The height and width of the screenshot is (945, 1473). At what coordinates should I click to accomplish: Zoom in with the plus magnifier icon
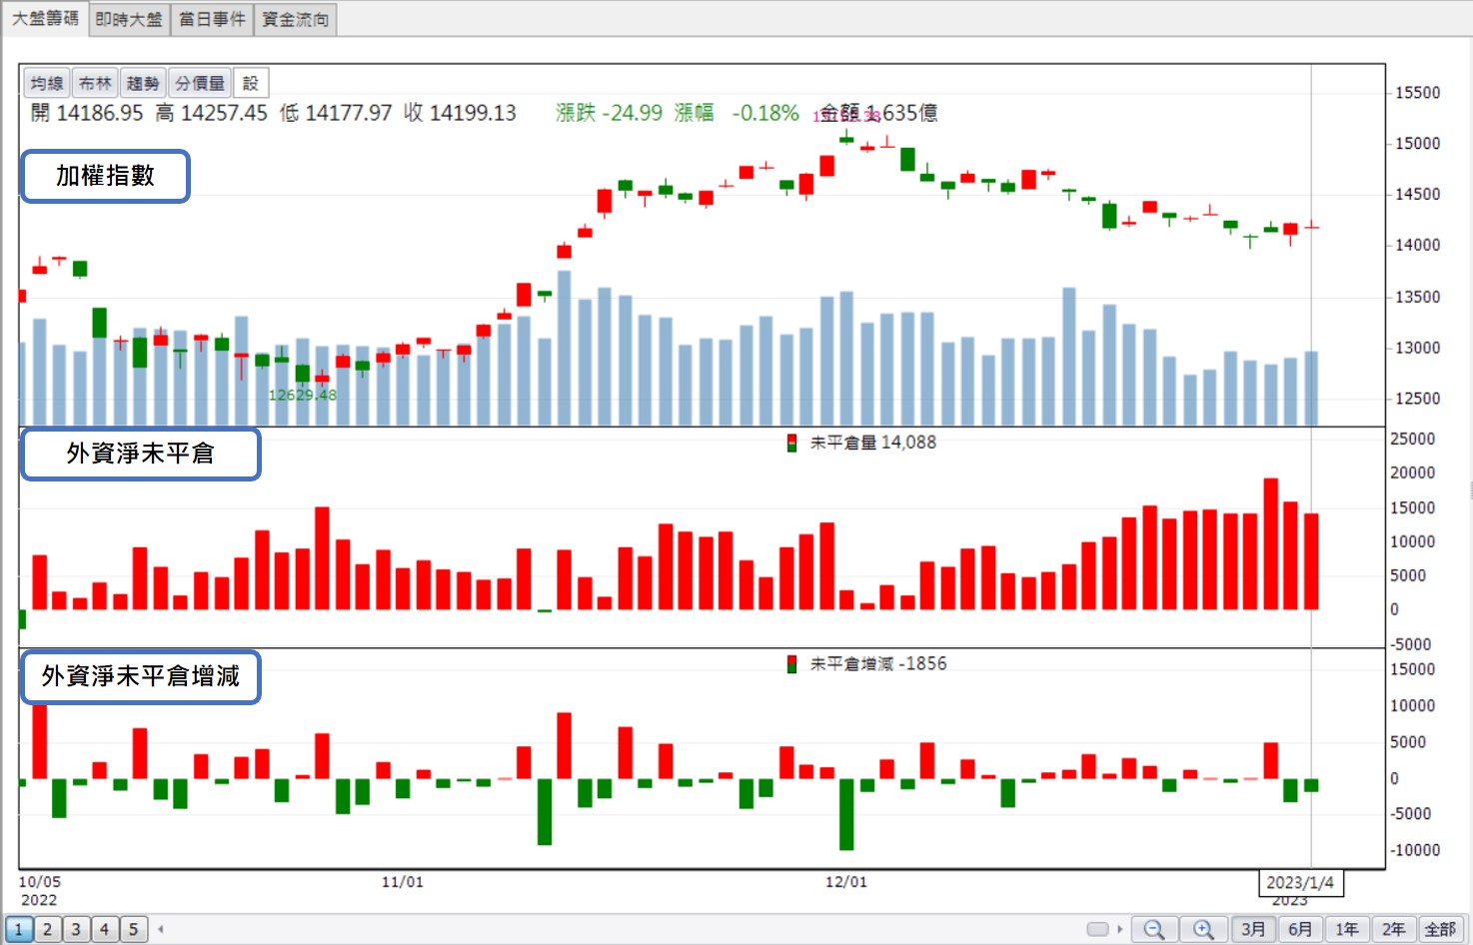point(1203,930)
